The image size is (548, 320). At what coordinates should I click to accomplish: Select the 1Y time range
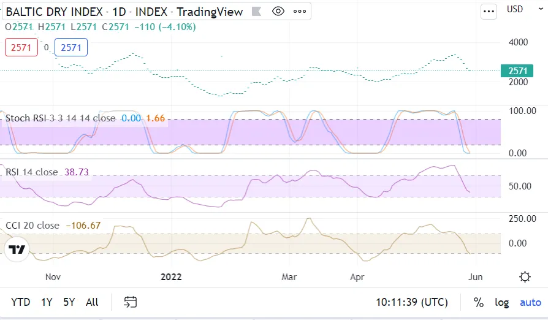(x=47, y=302)
